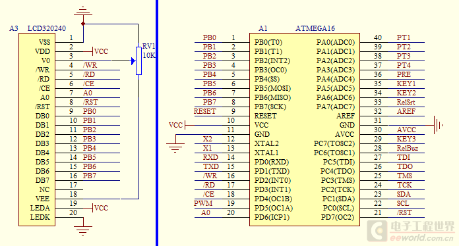Select the 10K resistor value text

point(149,55)
